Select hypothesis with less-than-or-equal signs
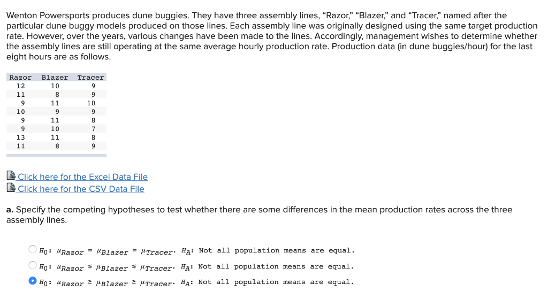548x299 pixels. 33,265
